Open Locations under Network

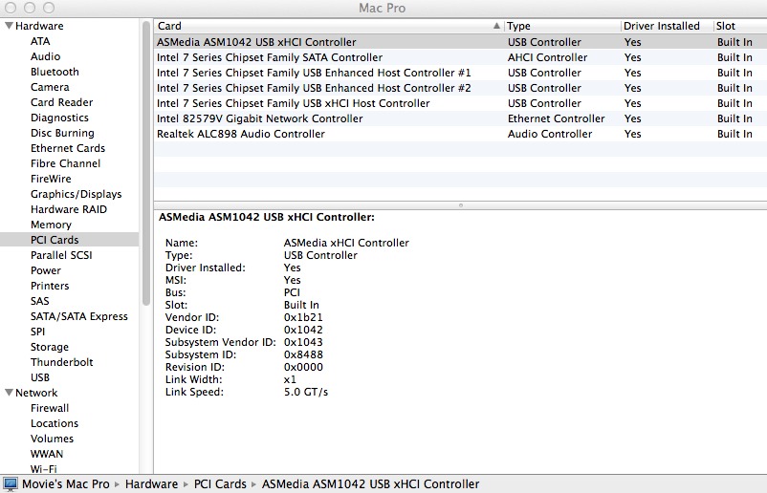[x=55, y=423]
